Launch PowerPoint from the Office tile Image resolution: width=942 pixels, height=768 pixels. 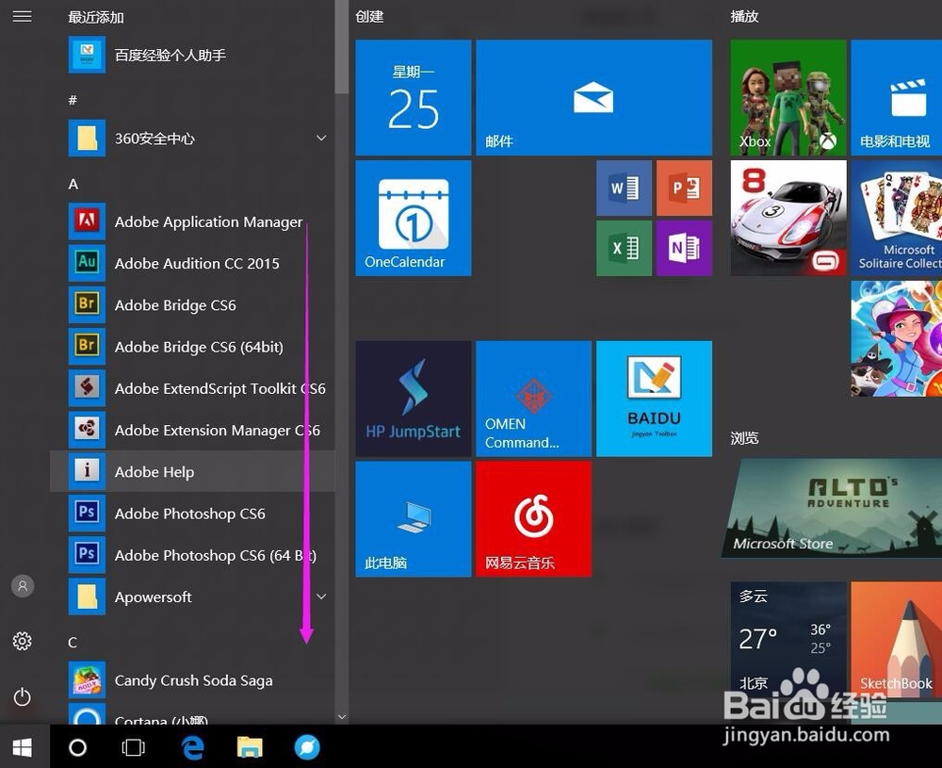(684, 188)
